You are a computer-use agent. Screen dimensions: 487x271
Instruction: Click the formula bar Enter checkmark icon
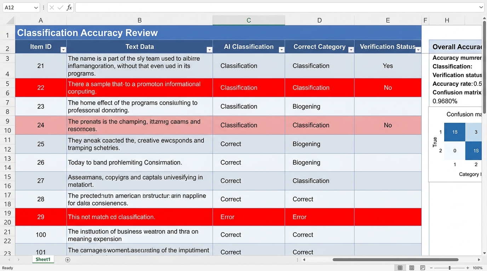pos(61,7)
